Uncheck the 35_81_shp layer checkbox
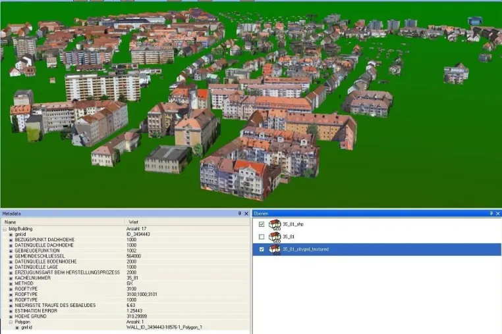 tap(262, 224)
